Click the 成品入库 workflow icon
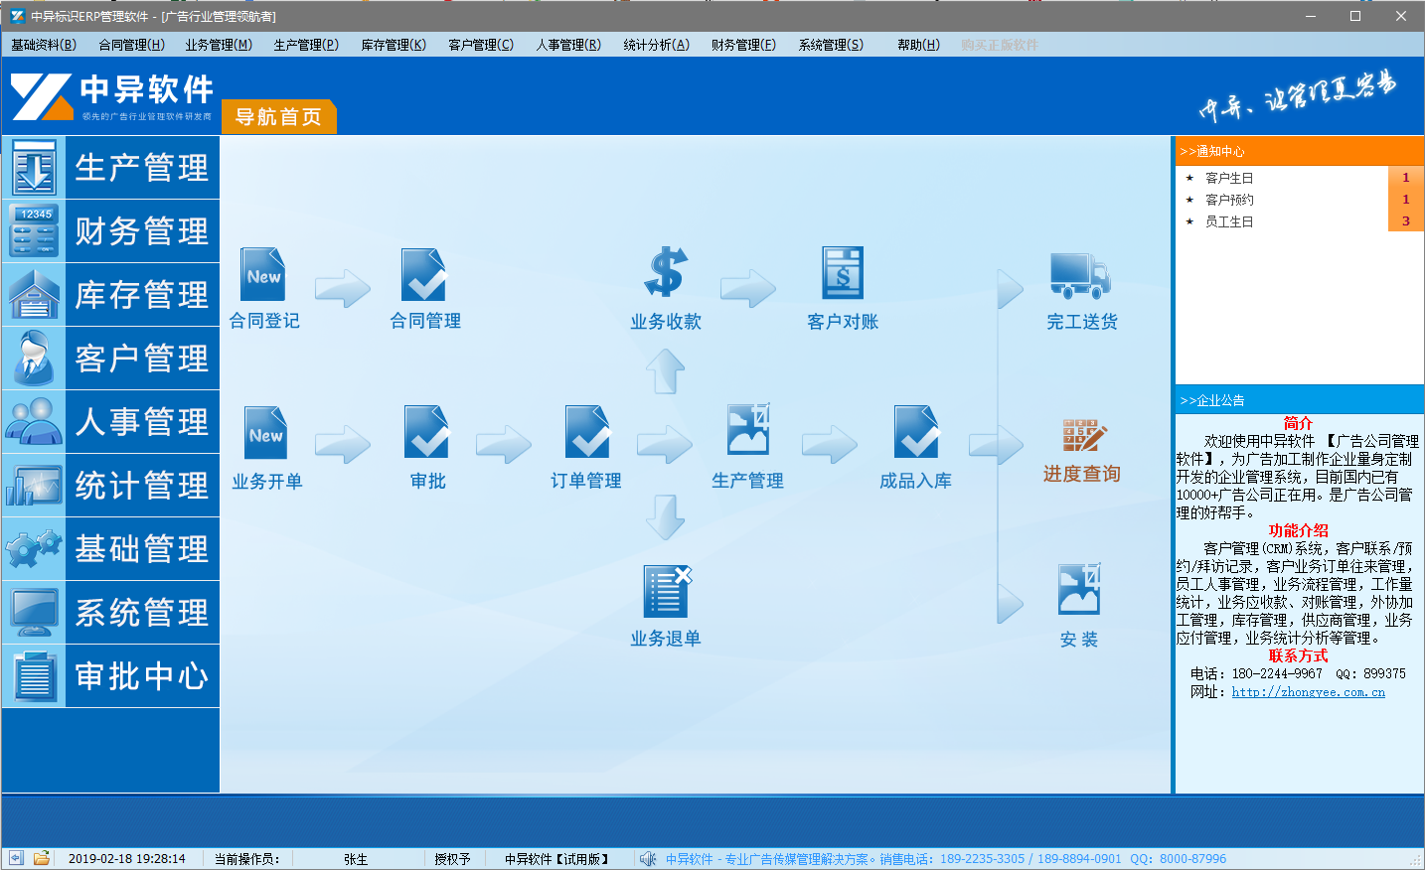Image resolution: width=1425 pixels, height=870 pixels. (915, 433)
